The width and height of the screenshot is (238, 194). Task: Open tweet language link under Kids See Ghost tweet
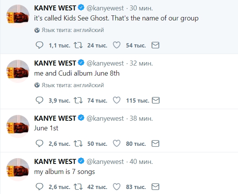(73, 30)
